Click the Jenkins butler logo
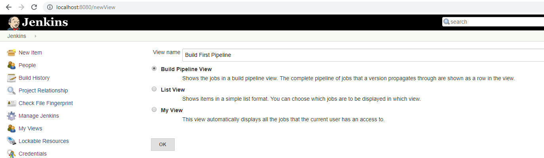Screen dimensions: 544x158 click(14, 23)
